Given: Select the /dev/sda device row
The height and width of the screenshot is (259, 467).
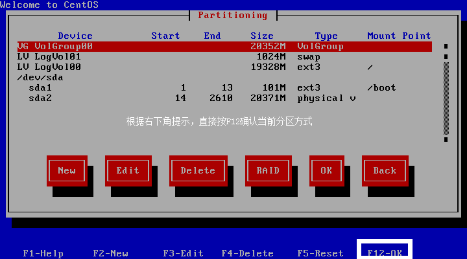Looking at the screenshot, I should pos(224,78).
